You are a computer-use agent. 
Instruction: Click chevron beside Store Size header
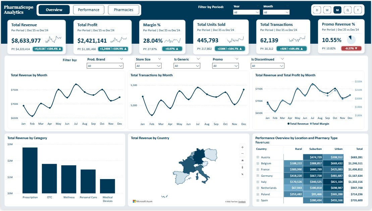pyautogui.click(x=159, y=59)
